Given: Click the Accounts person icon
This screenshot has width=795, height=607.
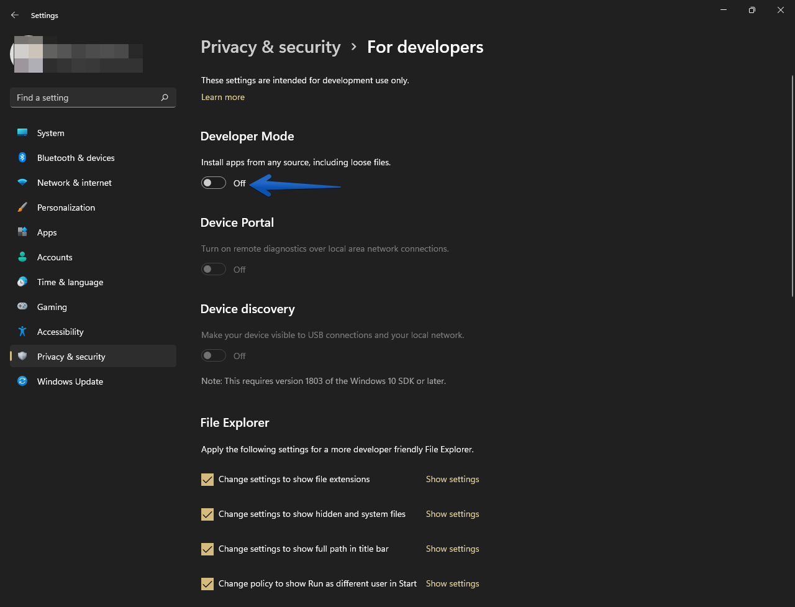Looking at the screenshot, I should (x=22, y=257).
